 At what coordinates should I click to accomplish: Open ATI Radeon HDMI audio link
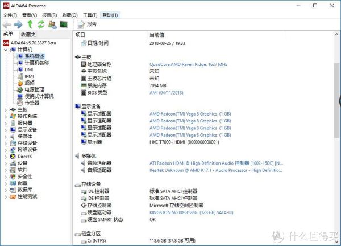[x=216, y=163]
